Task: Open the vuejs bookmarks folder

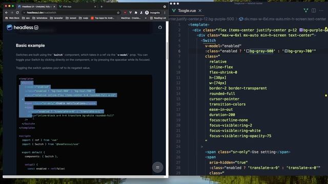Action: (84, 18)
